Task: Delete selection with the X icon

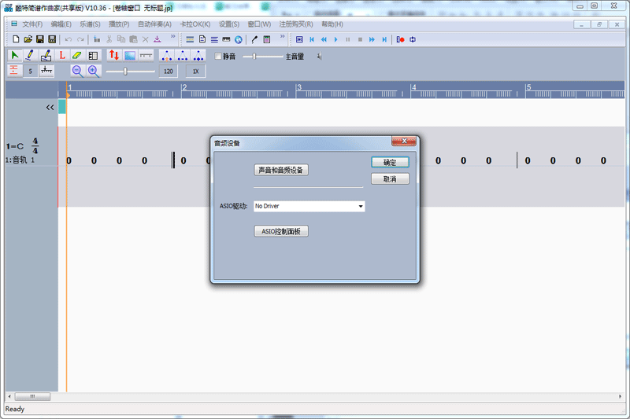Action: coord(146,39)
